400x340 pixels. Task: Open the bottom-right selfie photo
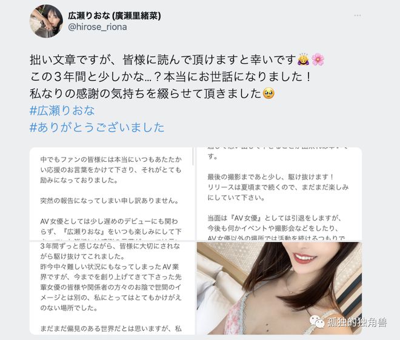[x=279, y=288]
